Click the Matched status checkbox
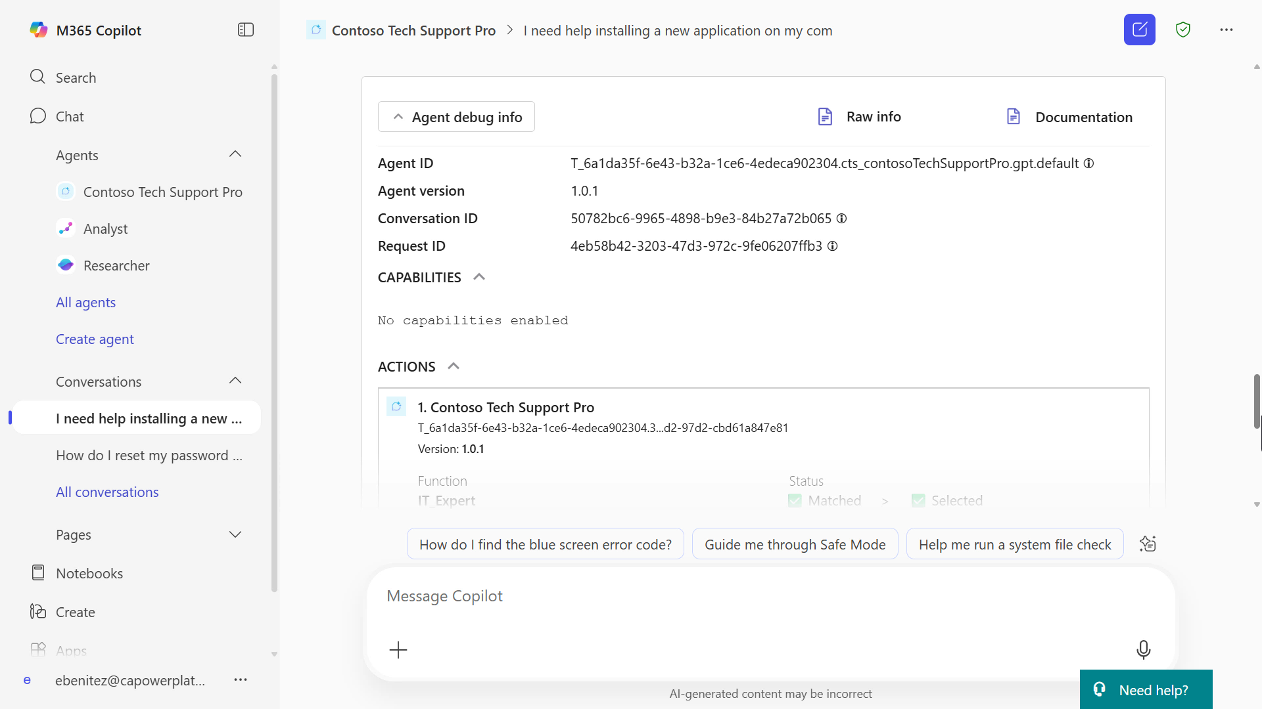Screen dimensions: 1262x709 [794, 500]
